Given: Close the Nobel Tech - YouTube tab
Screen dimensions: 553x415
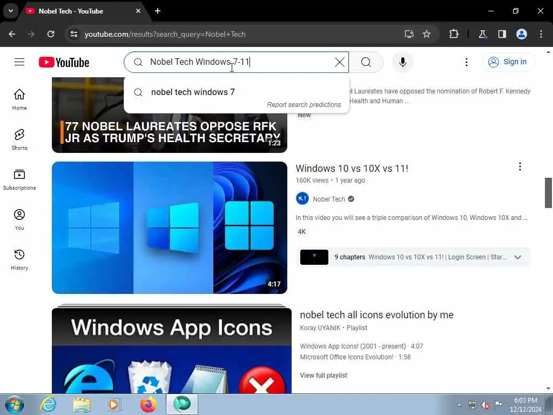Looking at the screenshot, I should pyautogui.click(x=138, y=11).
